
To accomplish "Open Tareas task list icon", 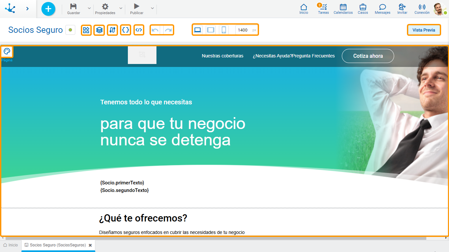I will click(323, 7).
